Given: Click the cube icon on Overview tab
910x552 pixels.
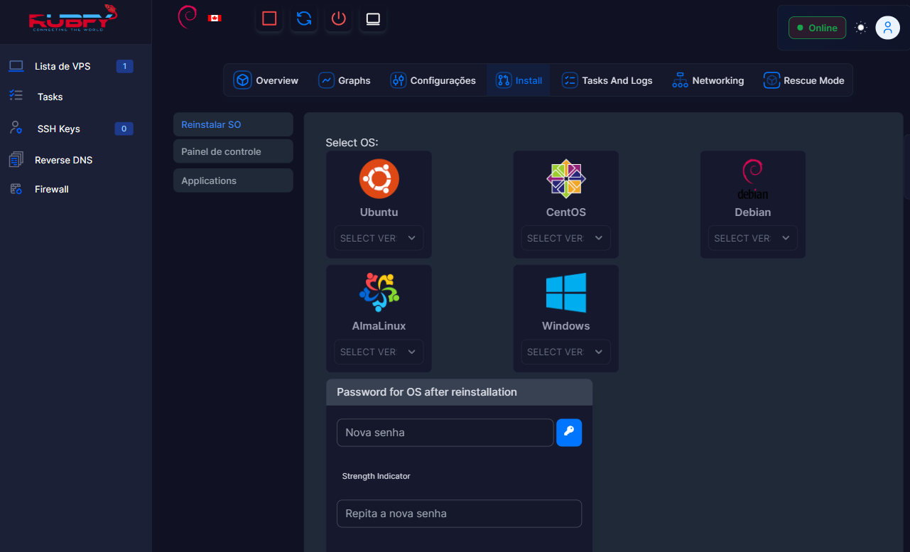Looking at the screenshot, I should point(242,80).
